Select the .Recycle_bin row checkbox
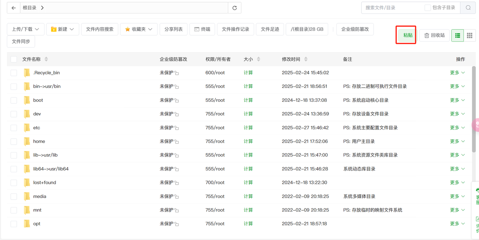 14,73
